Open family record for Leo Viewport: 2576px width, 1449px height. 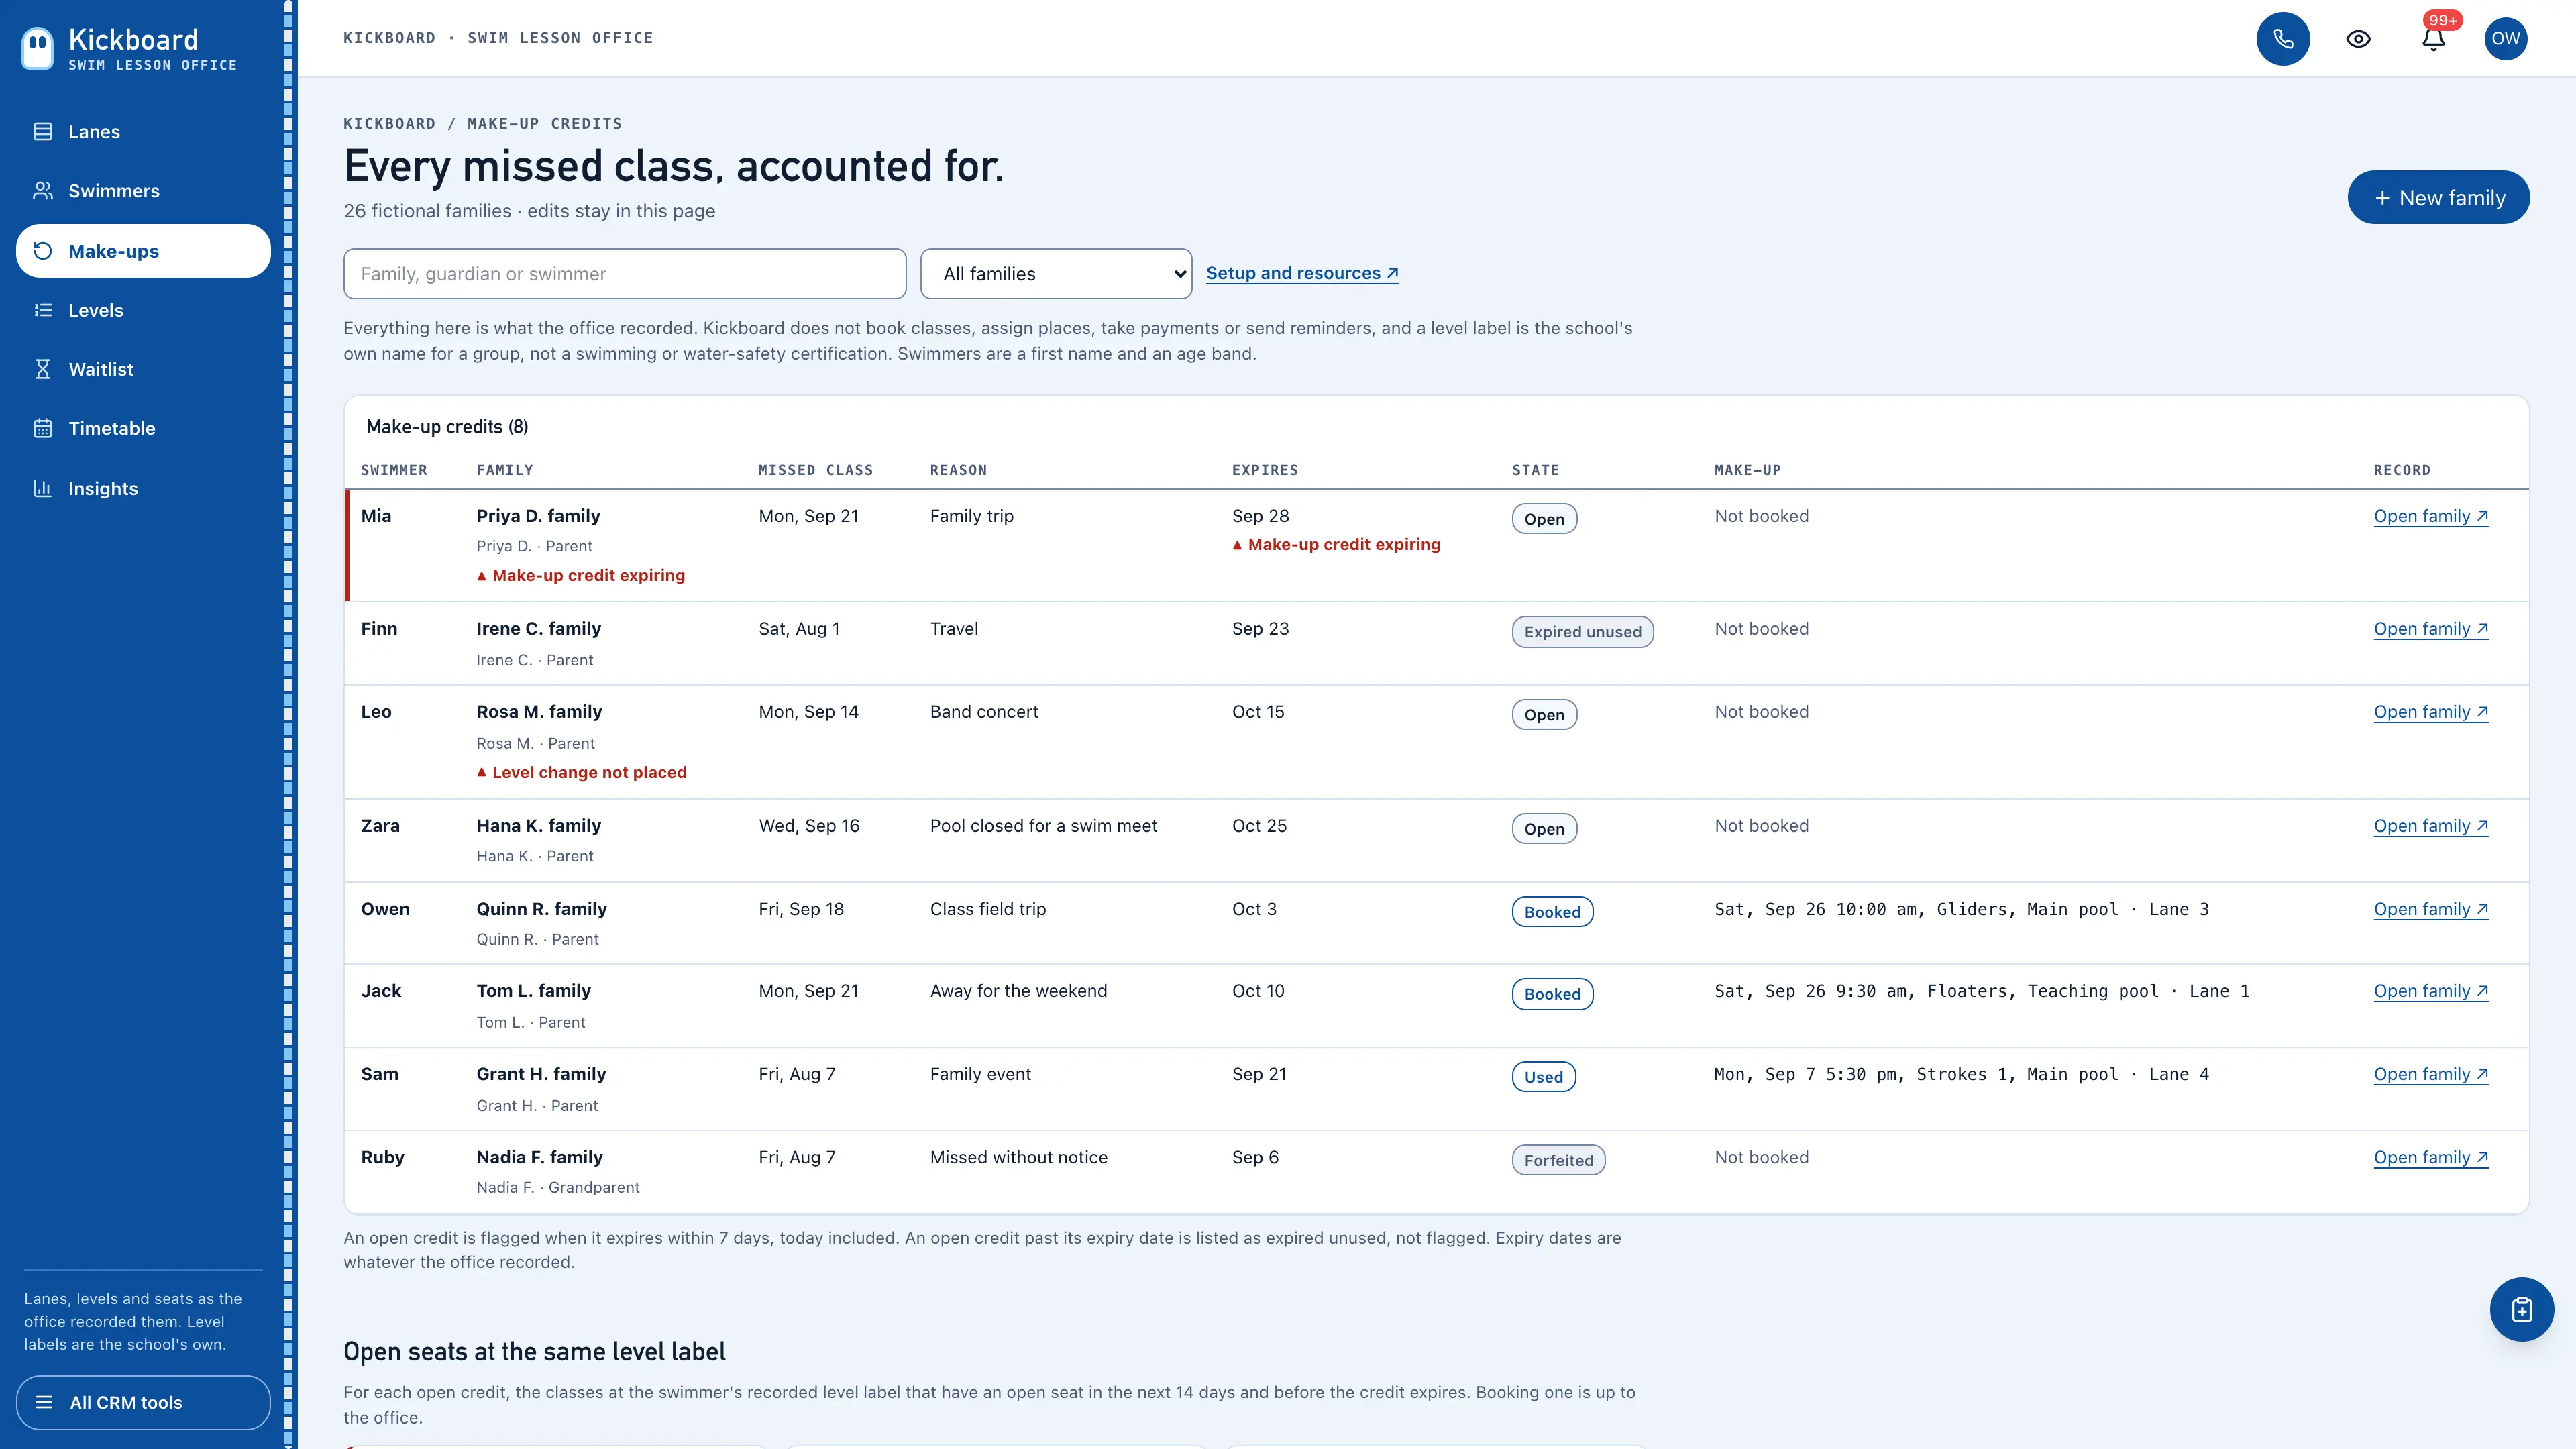coord(2431,712)
